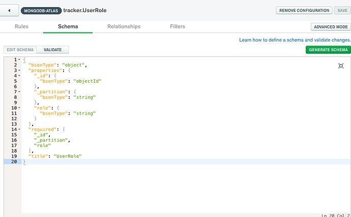Click the MONGODB-ATLAS badge label
The width and height of the screenshot is (351, 217).
tap(41, 11)
